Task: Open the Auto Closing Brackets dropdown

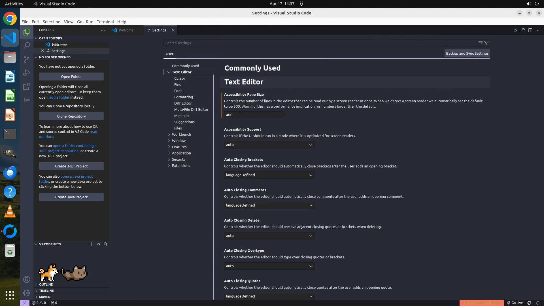Action: coord(269,175)
